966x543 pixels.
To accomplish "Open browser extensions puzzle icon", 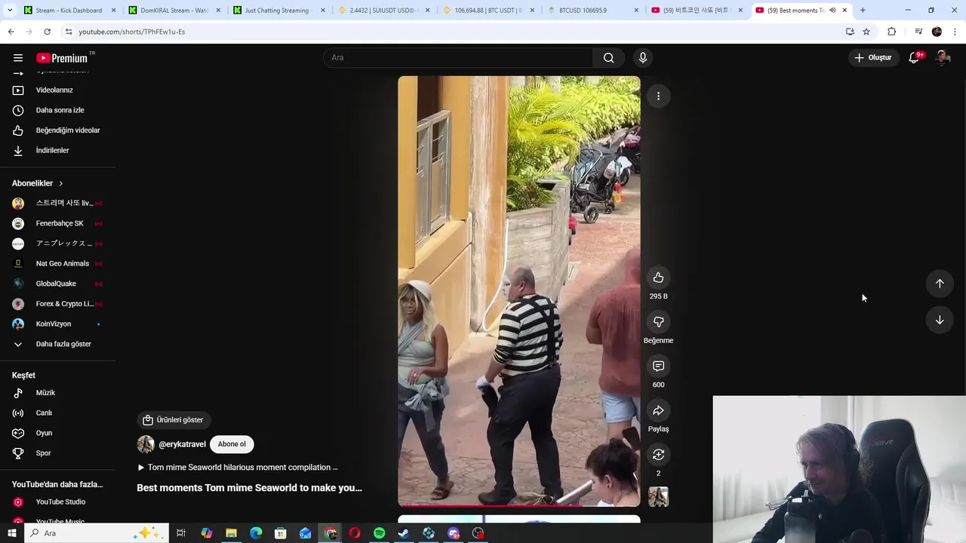I will tap(891, 32).
